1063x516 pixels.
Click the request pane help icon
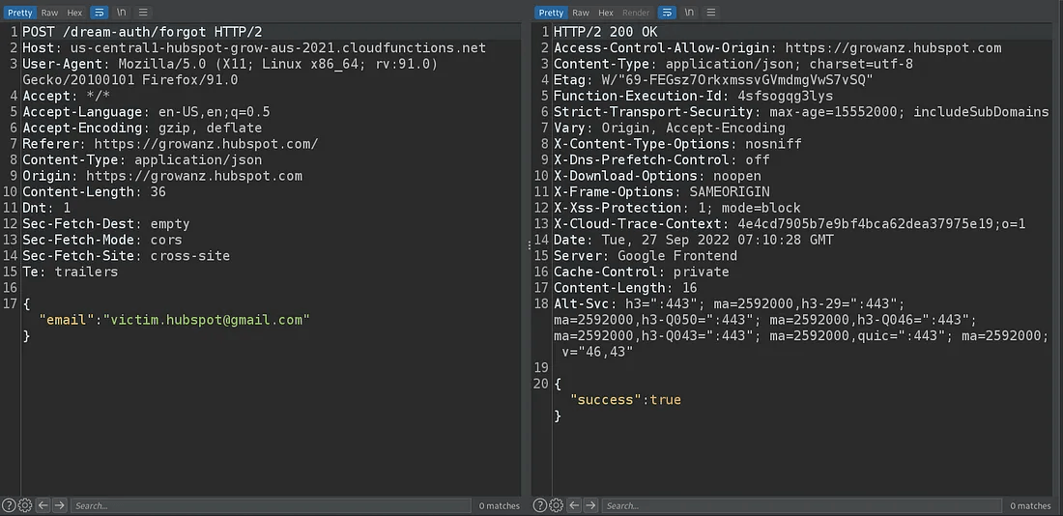(x=10, y=505)
